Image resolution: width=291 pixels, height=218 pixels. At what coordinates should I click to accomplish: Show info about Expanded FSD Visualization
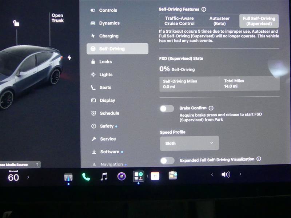[x=259, y=159]
